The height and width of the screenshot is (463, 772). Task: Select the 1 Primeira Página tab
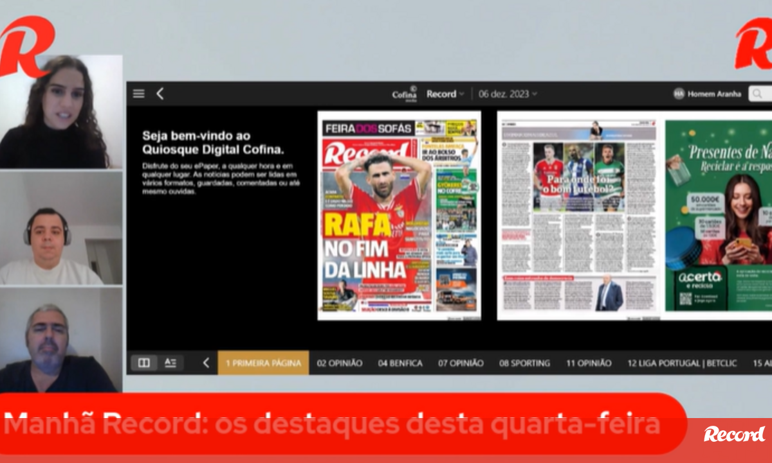(263, 363)
